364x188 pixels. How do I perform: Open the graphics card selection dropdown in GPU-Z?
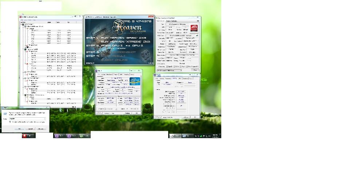170,70
